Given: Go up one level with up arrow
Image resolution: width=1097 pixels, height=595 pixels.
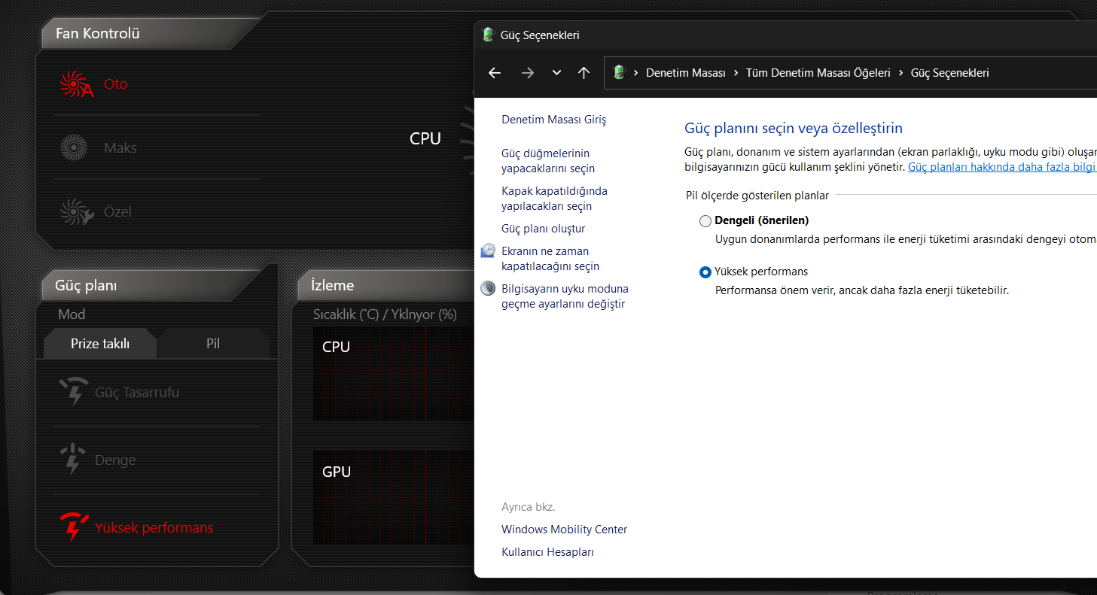Looking at the screenshot, I should (x=584, y=73).
